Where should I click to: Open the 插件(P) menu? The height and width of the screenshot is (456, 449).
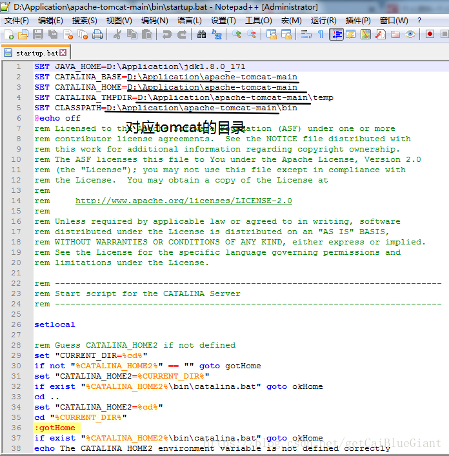tap(358, 21)
